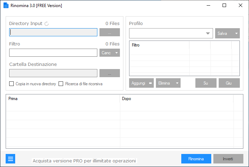Browse for Directory Input folder

tap(110, 32)
